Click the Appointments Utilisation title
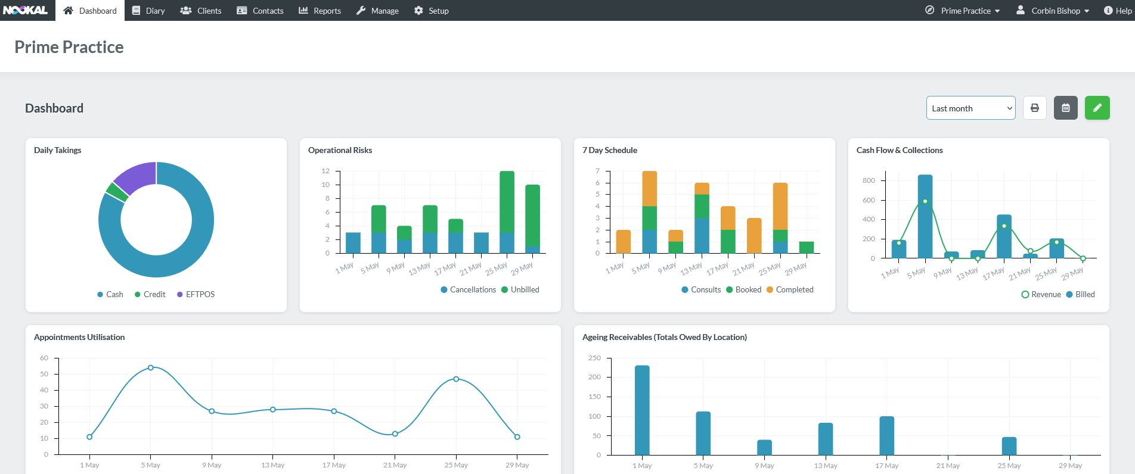Image resolution: width=1135 pixels, height=474 pixels. click(x=79, y=337)
